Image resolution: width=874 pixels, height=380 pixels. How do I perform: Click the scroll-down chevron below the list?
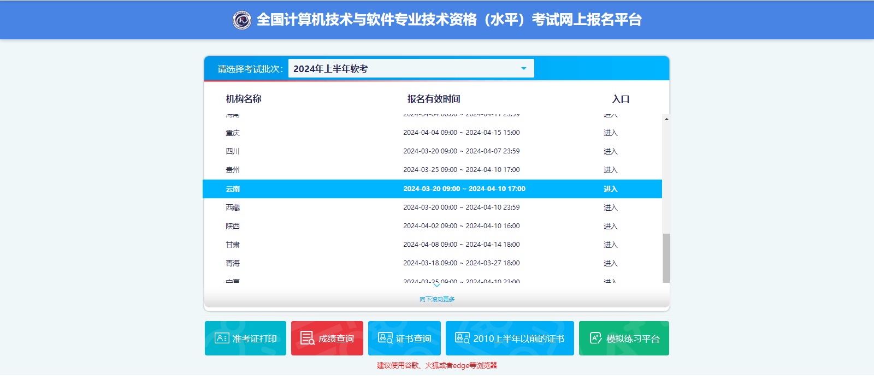(436, 285)
